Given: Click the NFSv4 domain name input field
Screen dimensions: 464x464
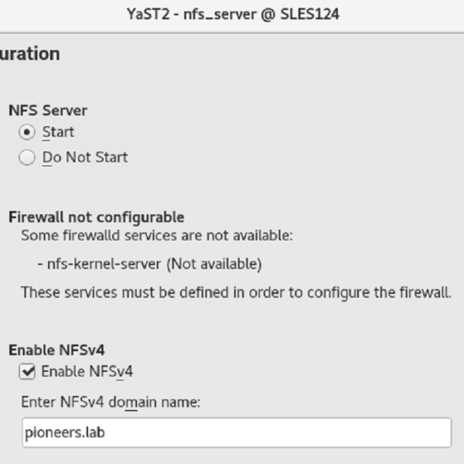Looking at the screenshot, I should click(236, 432).
